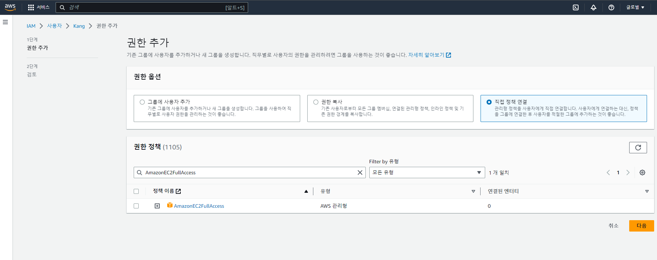Open the AmazonEC2FullAccess policy link
Image resolution: width=657 pixels, height=260 pixels.
click(x=199, y=206)
